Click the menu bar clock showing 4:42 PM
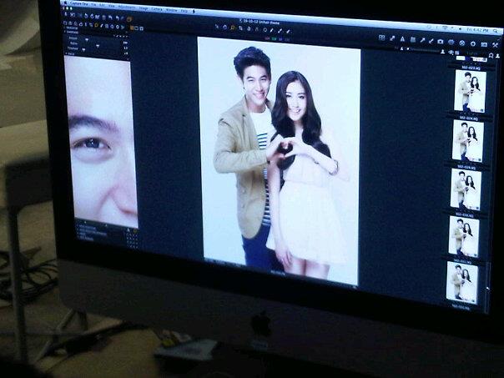This screenshot has width=504, height=378. [478, 30]
